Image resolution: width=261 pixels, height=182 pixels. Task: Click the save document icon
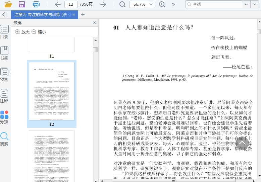point(22,4)
